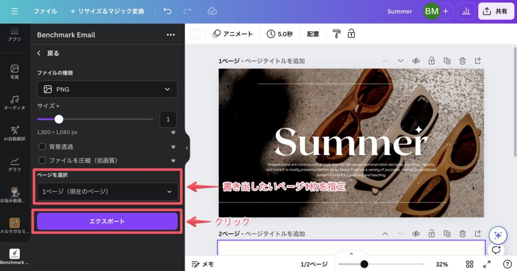Open the ファイル menu
The width and height of the screenshot is (517, 271).
(x=45, y=11)
